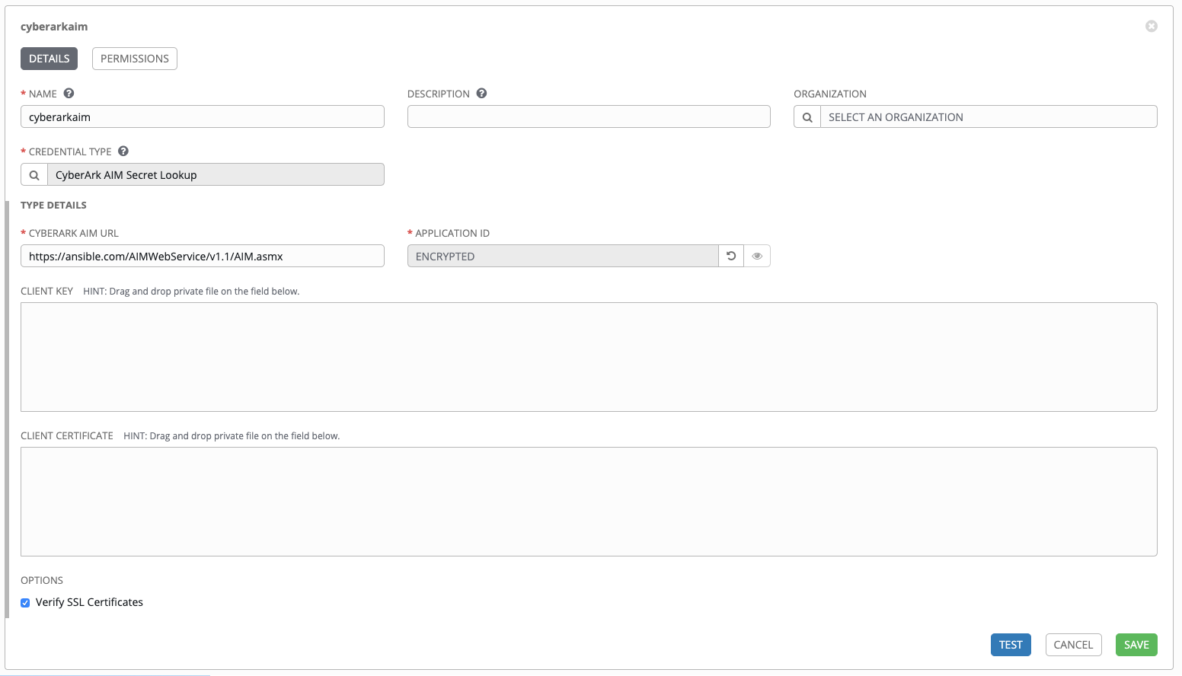
Task: Focus the NAME input field
Action: [203, 117]
